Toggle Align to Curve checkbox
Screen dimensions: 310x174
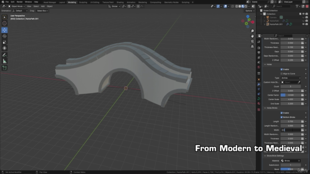coord(281,73)
